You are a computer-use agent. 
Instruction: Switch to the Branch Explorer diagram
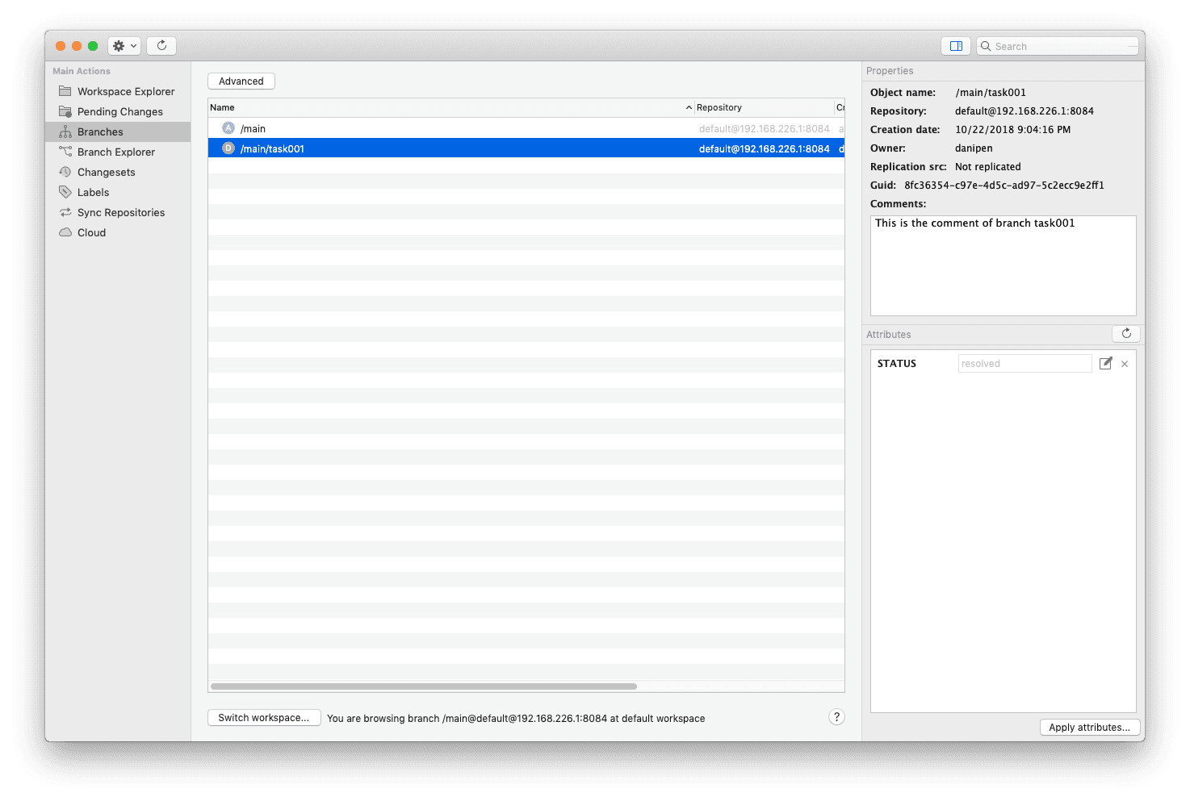(x=115, y=152)
